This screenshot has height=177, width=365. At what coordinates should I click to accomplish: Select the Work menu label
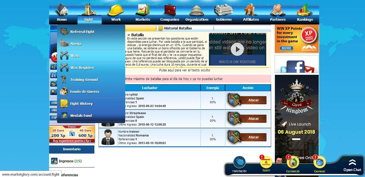[x=116, y=19]
